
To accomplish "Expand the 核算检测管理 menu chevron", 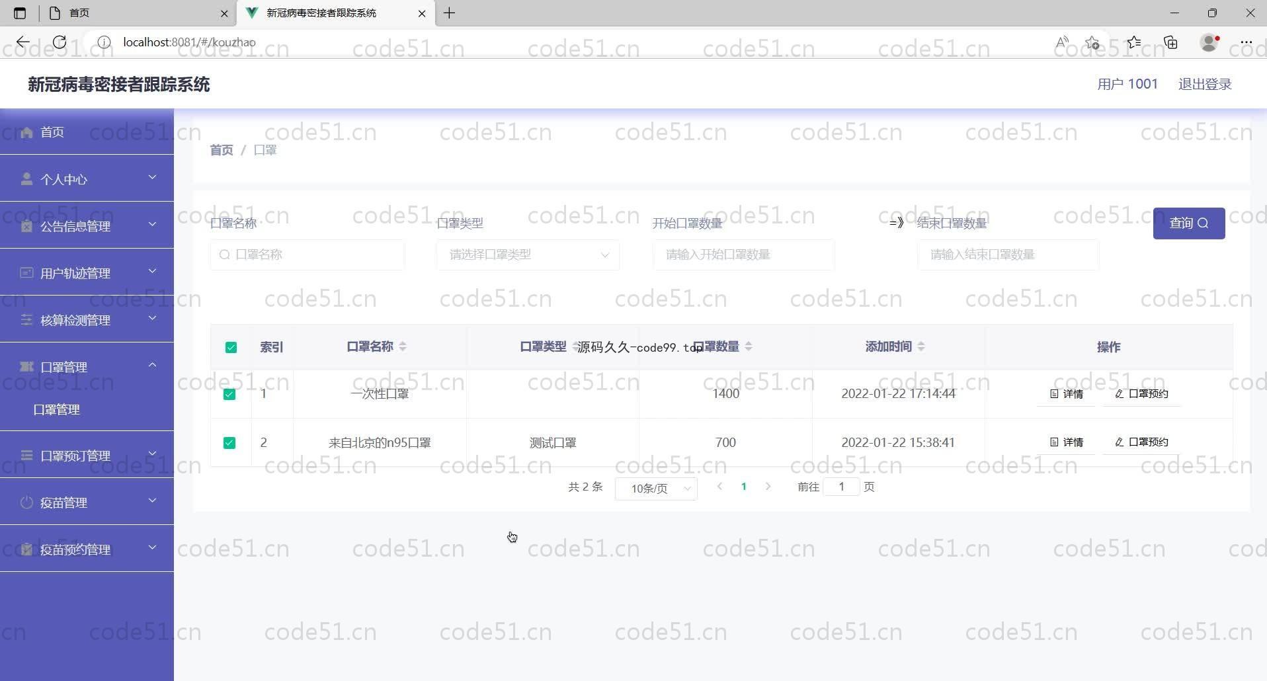I will tap(153, 318).
